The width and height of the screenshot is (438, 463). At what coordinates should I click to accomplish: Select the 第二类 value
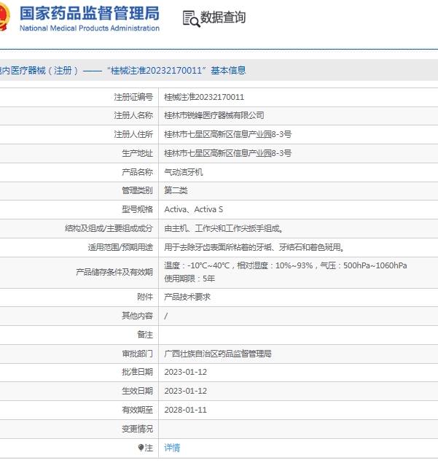pyautogui.click(x=176, y=190)
